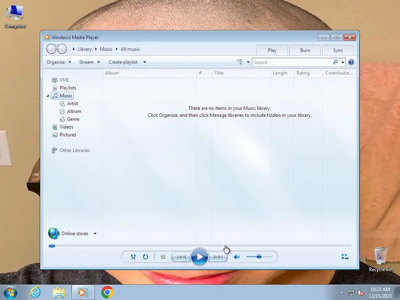Select the Music library node
The image size is (400, 300).
tap(62, 96)
